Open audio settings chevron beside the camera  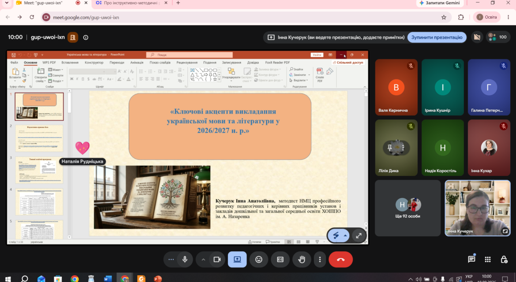(x=203, y=260)
